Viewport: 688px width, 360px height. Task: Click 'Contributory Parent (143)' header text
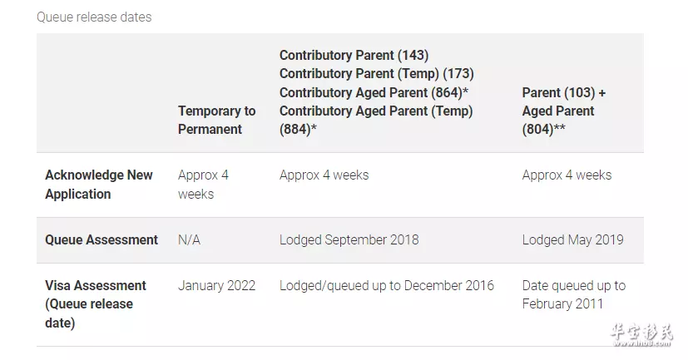[354, 55]
